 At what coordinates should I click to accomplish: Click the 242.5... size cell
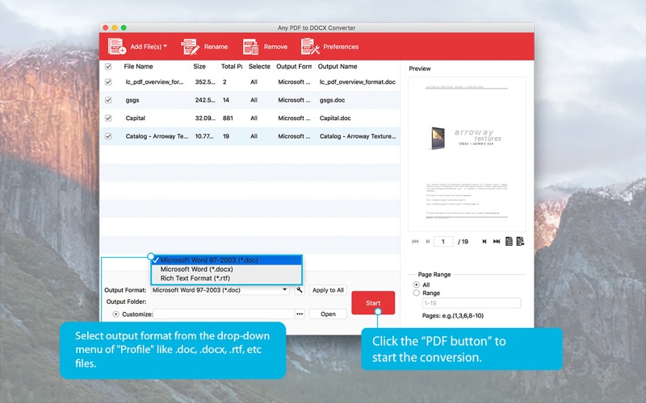tap(205, 100)
